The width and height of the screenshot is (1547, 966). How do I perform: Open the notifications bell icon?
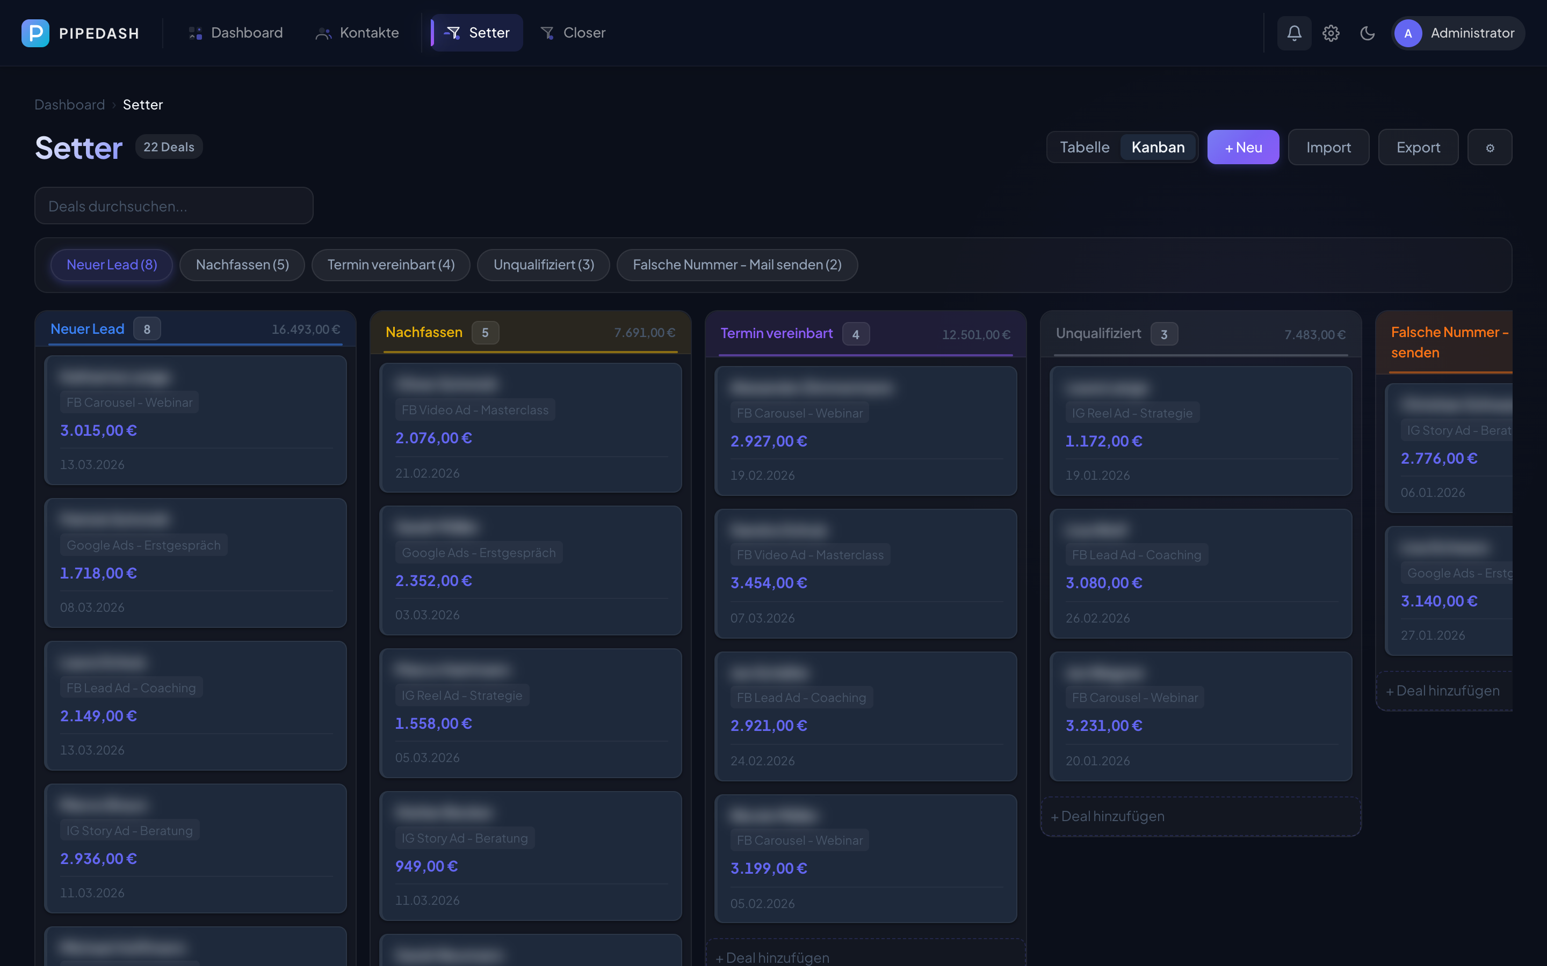coord(1294,33)
